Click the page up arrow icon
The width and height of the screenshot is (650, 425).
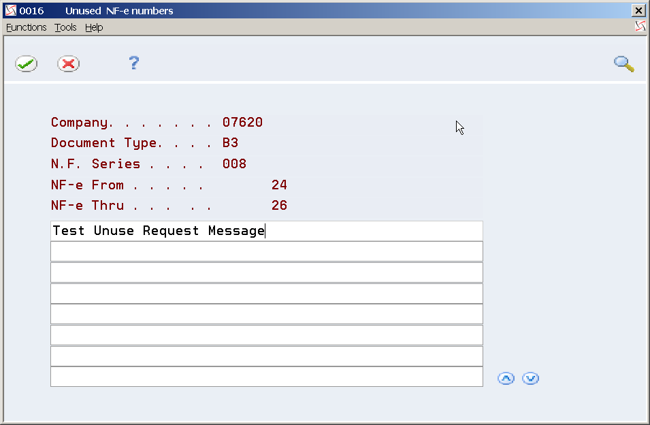pos(506,378)
